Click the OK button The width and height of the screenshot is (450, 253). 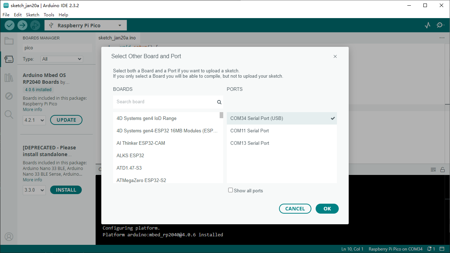[x=327, y=209]
